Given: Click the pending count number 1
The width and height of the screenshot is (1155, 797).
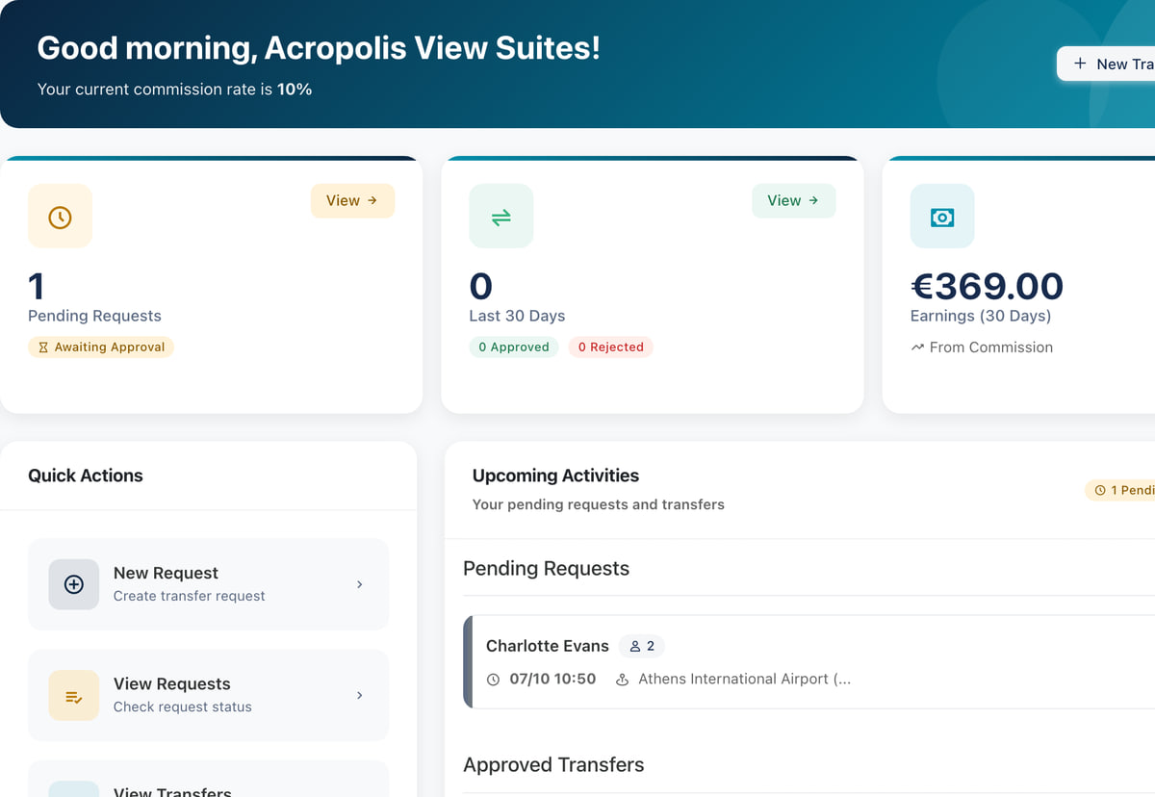Looking at the screenshot, I should 37,287.
